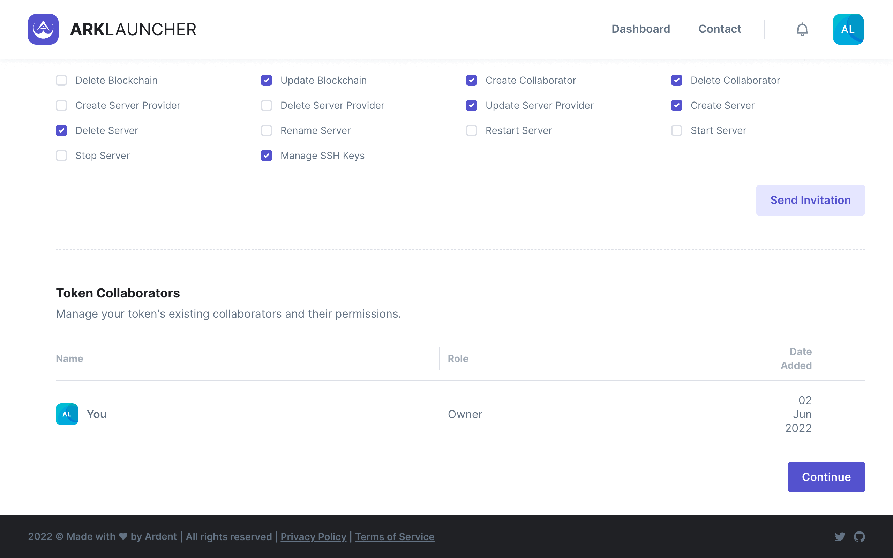Disable the Manage SSH Keys permission
This screenshot has width=893, height=558.
(x=267, y=156)
